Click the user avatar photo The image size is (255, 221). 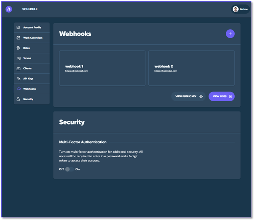[x=236, y=9]
